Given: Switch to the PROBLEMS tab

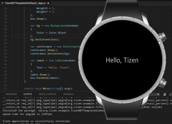Looking at the screenshot, I should click(11, 94).
